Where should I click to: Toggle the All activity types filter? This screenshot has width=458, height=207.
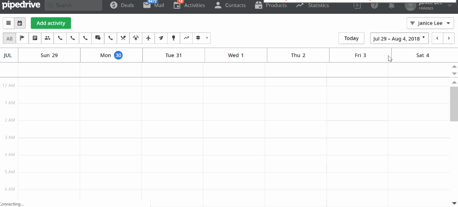9,38
